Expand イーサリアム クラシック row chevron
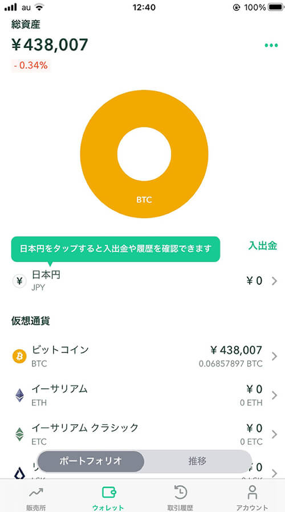Viewport: 285px width, 512px height. pos(275,434)
